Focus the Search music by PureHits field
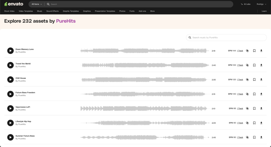The width and height of the screenshot is (271, 147). coord(228,37)
